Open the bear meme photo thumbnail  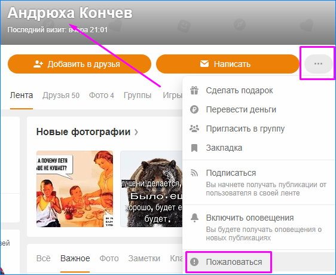point(151,189)
